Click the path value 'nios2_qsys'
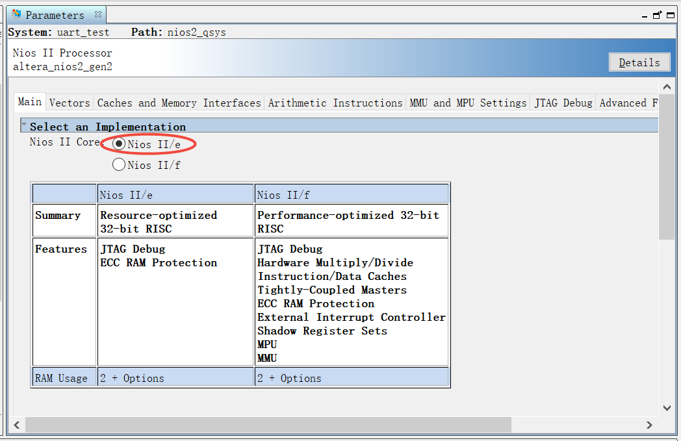 click(x=197, y=32)
